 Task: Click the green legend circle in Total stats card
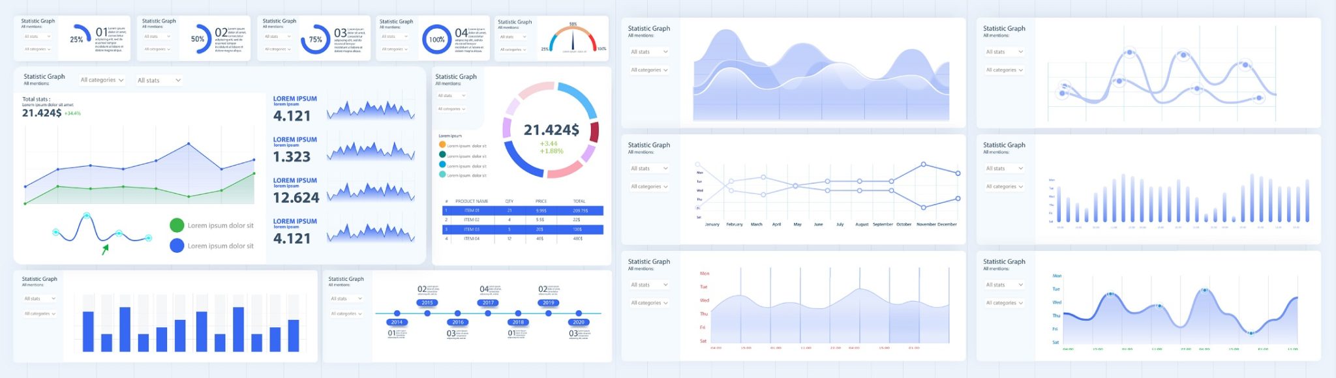pos(177,225)
